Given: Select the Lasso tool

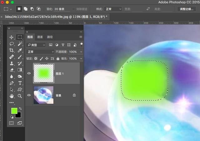Looking at the screenshot, I should [12, 44].
